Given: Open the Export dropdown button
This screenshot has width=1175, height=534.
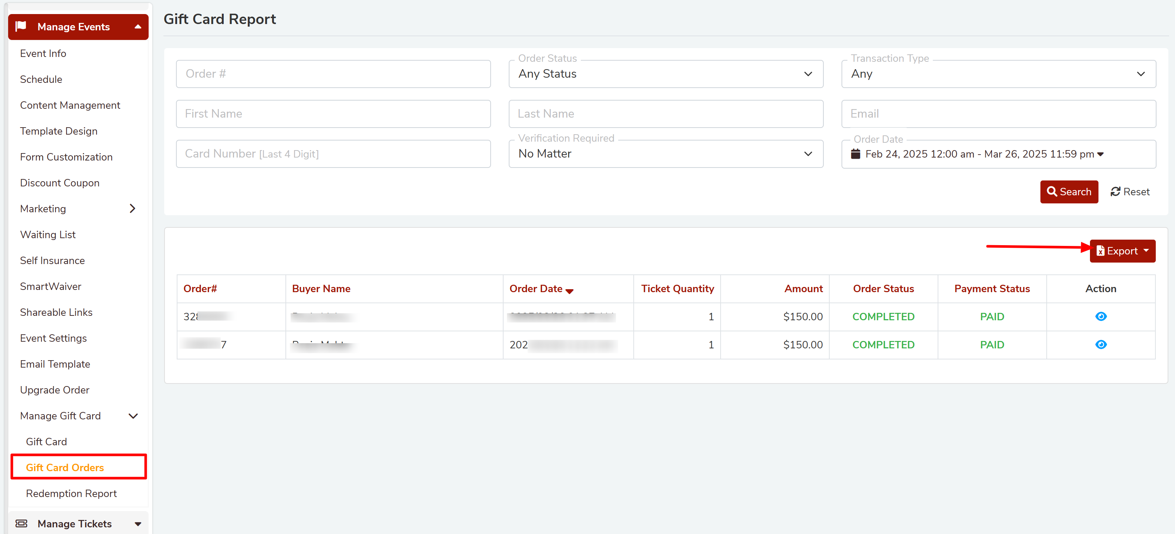Looking at the screenshot, I should point(1122,251).
